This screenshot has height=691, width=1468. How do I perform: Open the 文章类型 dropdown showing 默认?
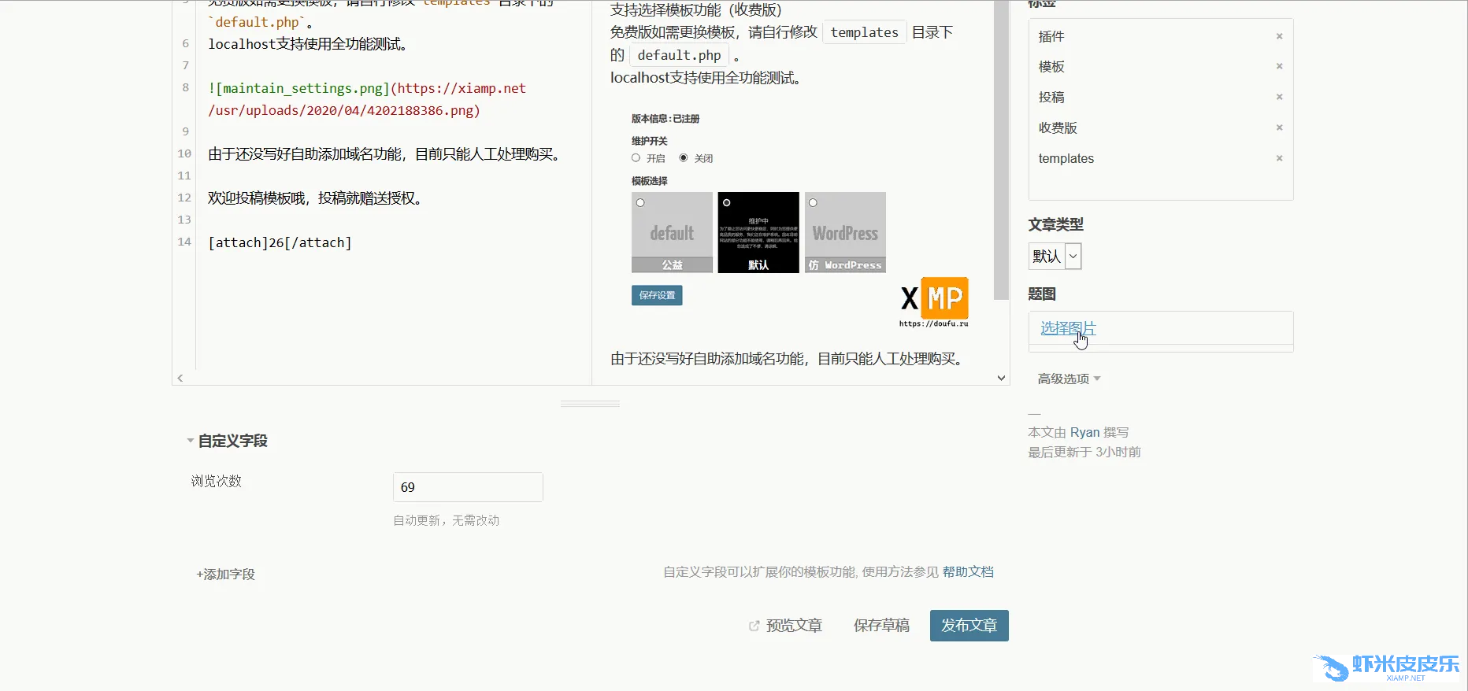click(1055, 256)
